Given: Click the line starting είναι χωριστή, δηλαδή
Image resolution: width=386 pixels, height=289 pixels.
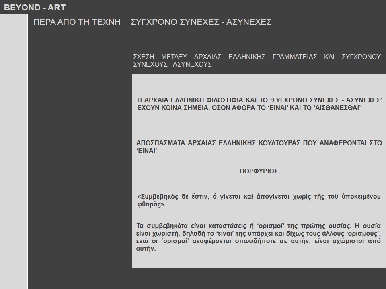Looking at the screenshot, I should [259, 234].
